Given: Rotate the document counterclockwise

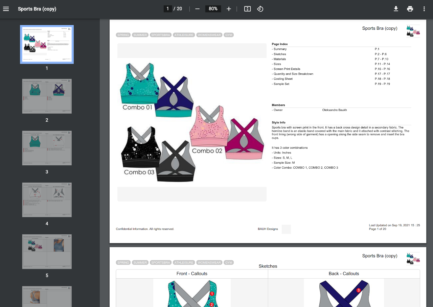Looking at the screenshot, I should point(260,9).
